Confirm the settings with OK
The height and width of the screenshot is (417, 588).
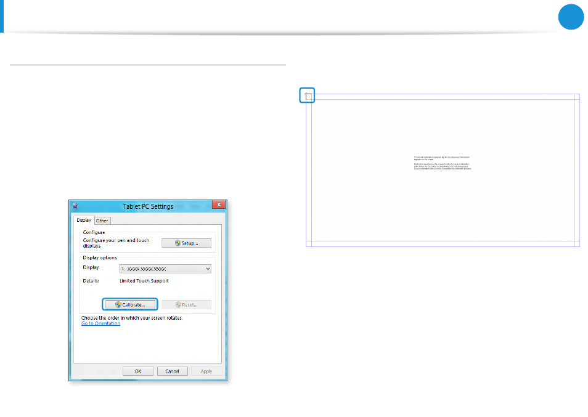pyautogui.click(x=138, y=371)
